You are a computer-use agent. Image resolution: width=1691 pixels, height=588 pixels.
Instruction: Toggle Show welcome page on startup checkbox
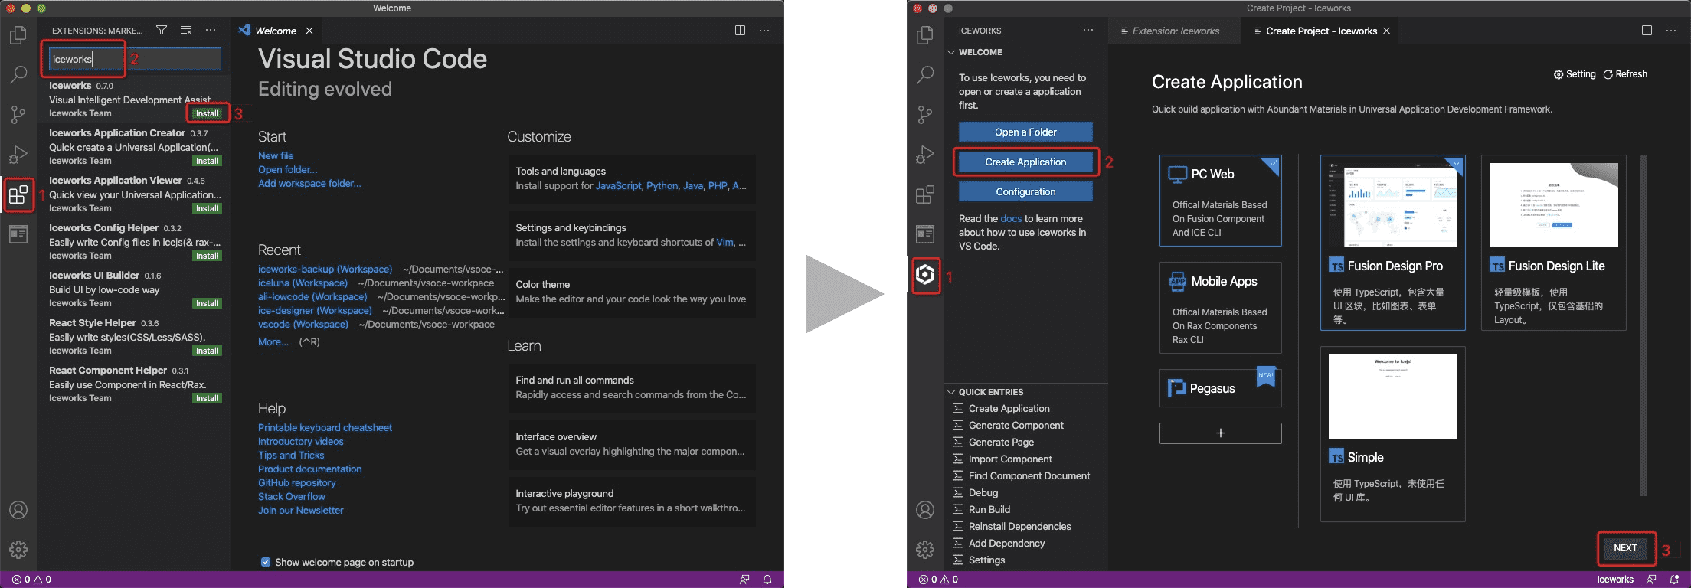(x=266, y=562)
